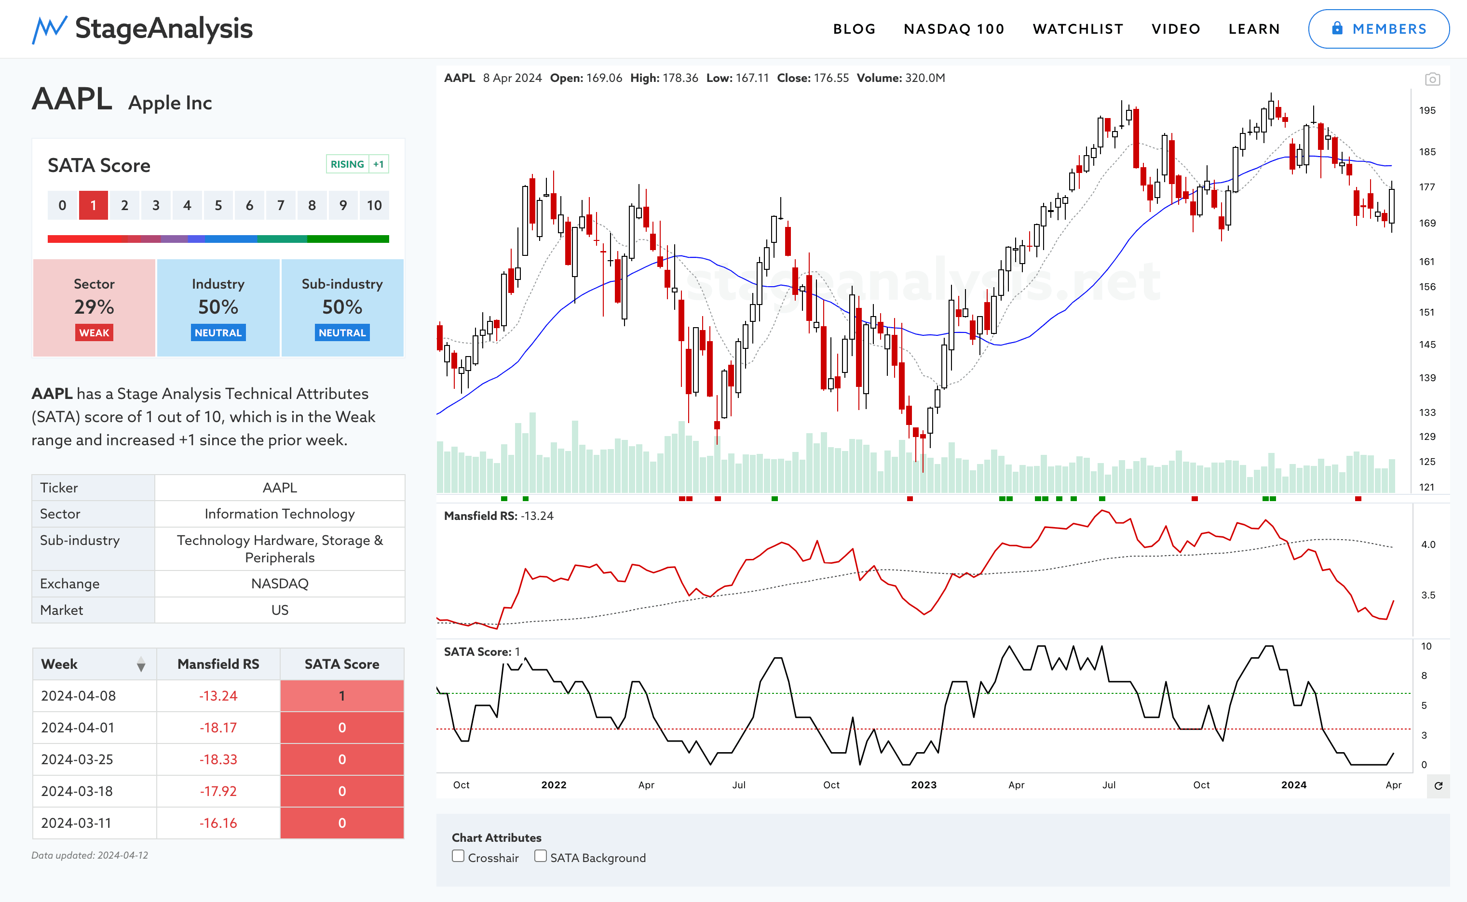Click the Volume: 320.0M chart readout
Image resolution: width=1467 pixels, height=902 pixels.
pos(901,78)
